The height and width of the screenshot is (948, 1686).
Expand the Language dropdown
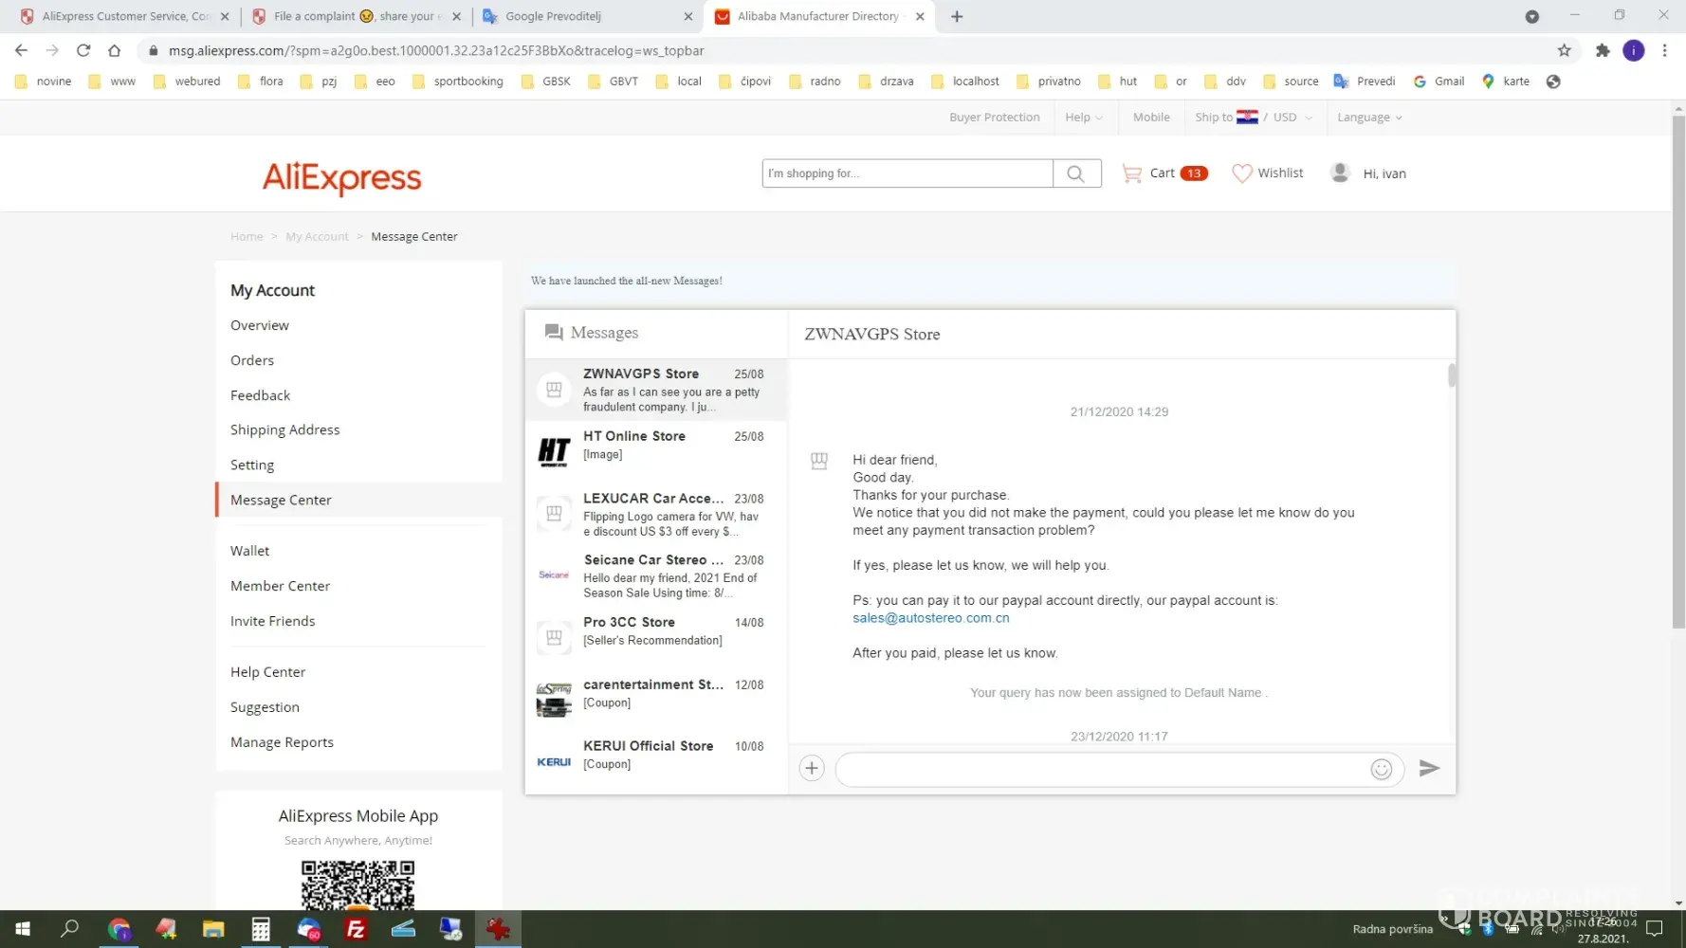tap(1368, 118)
